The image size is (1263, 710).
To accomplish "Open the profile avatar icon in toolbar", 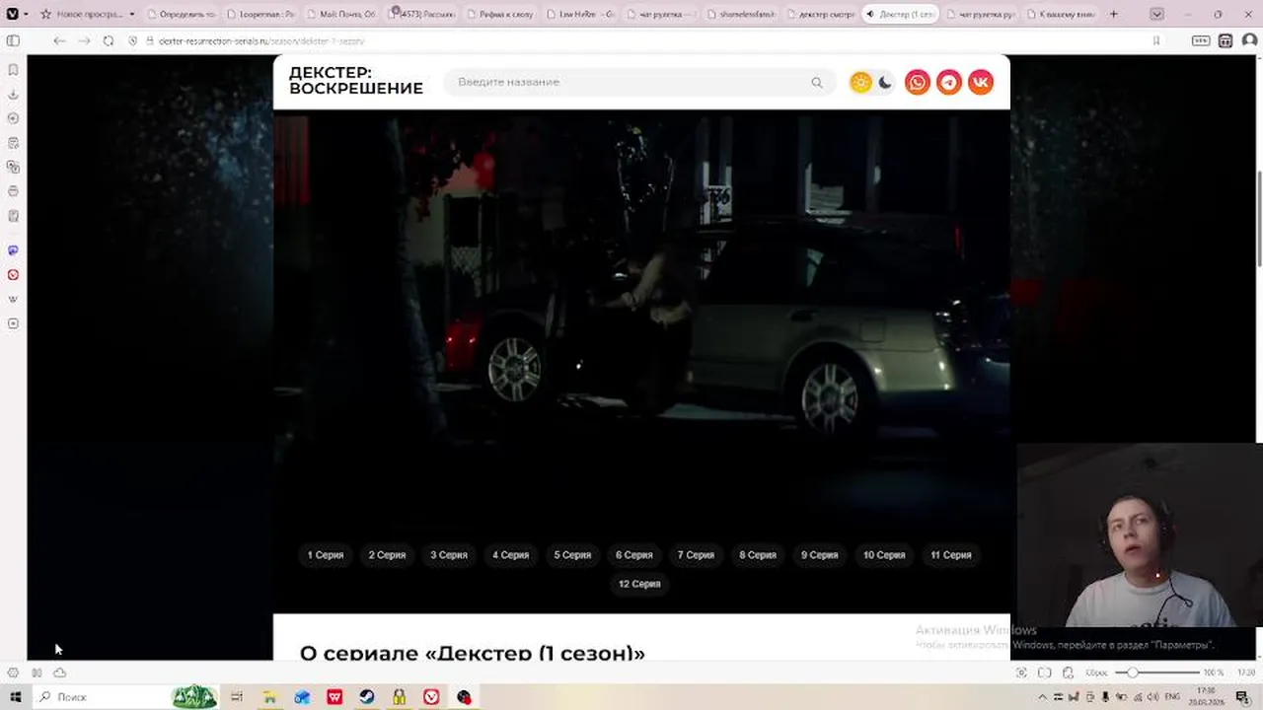I will coord(1248,40).
